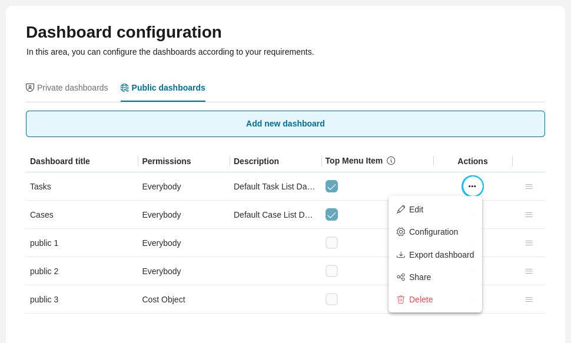Switch to the Private dashboards tab
Screen dimensions: 571x343
(x=67, y=87)
